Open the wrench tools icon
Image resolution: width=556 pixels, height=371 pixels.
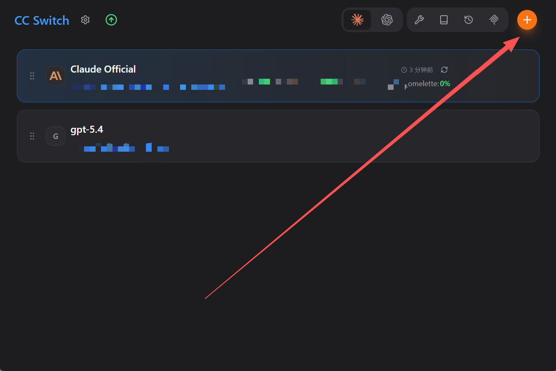[419, 20]
